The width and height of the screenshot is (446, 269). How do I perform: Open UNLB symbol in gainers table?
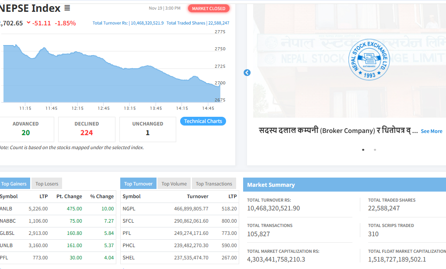click(6, 245)
